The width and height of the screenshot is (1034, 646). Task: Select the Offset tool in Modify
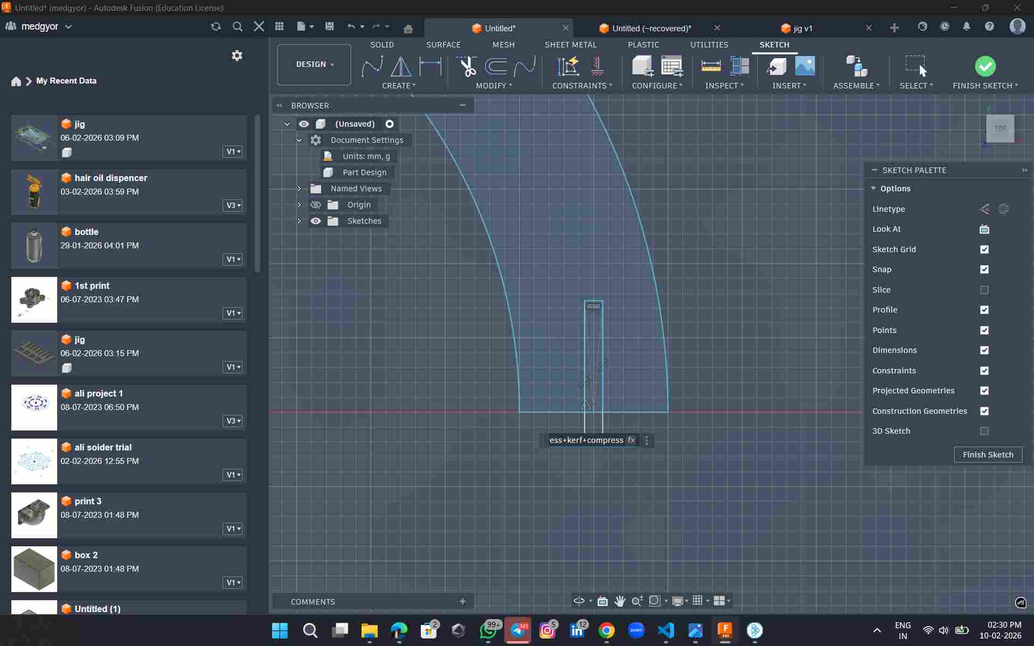[x=495, y=66]
